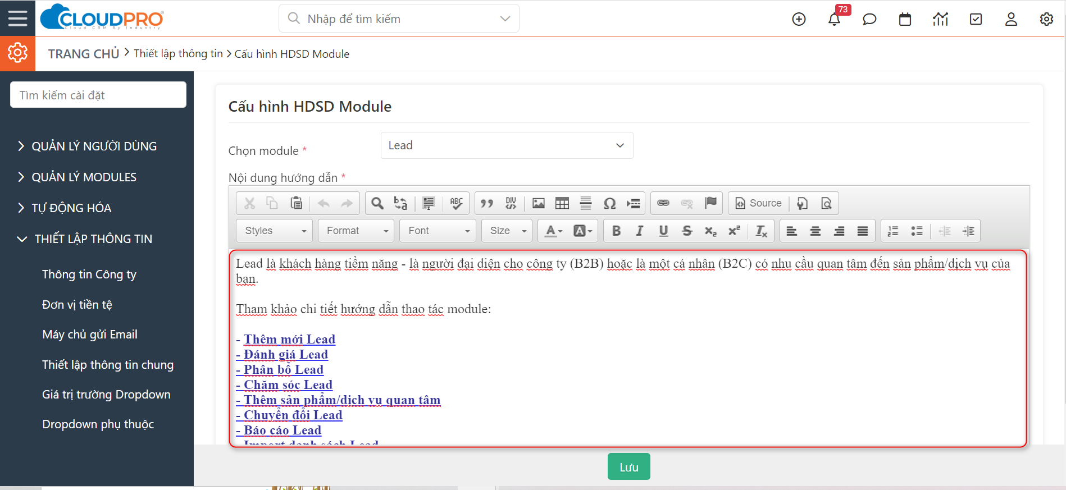Open the Font dropdown

click(438, 231)
